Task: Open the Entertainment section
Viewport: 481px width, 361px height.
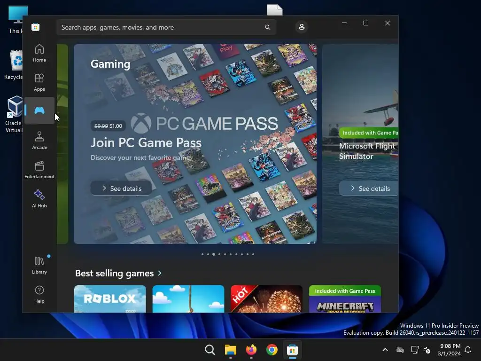Action: [x=39, y=169]
